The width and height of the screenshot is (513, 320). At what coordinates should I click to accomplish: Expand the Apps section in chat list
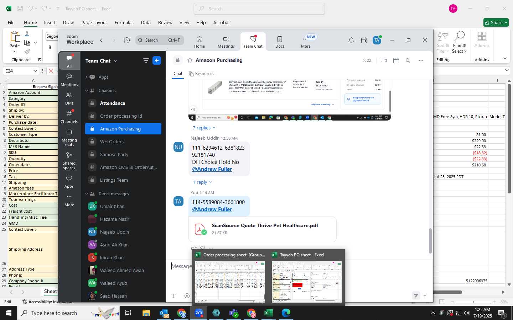[x=86, y=77]
